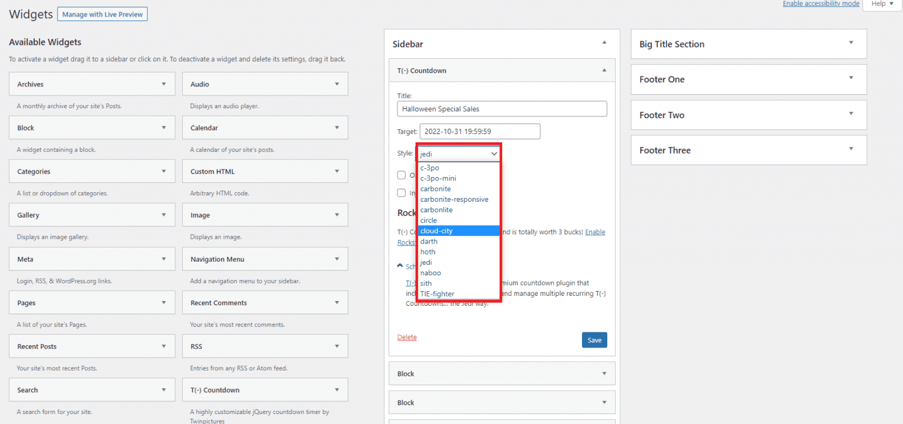Select the cloud-city style option
The height and width of the screenshot is (424, 903).
click(x=436, y=231)
